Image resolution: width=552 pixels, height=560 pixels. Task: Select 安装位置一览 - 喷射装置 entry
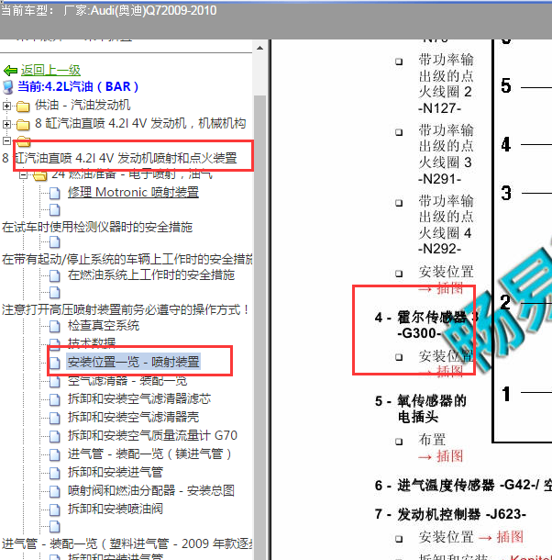coord(134,362)
